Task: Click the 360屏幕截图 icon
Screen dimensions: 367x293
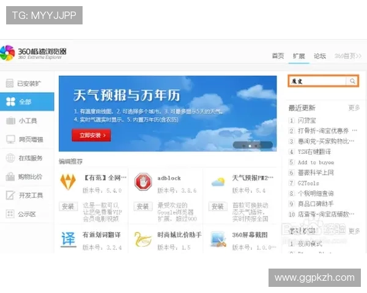Action: [x=218, y=239]
